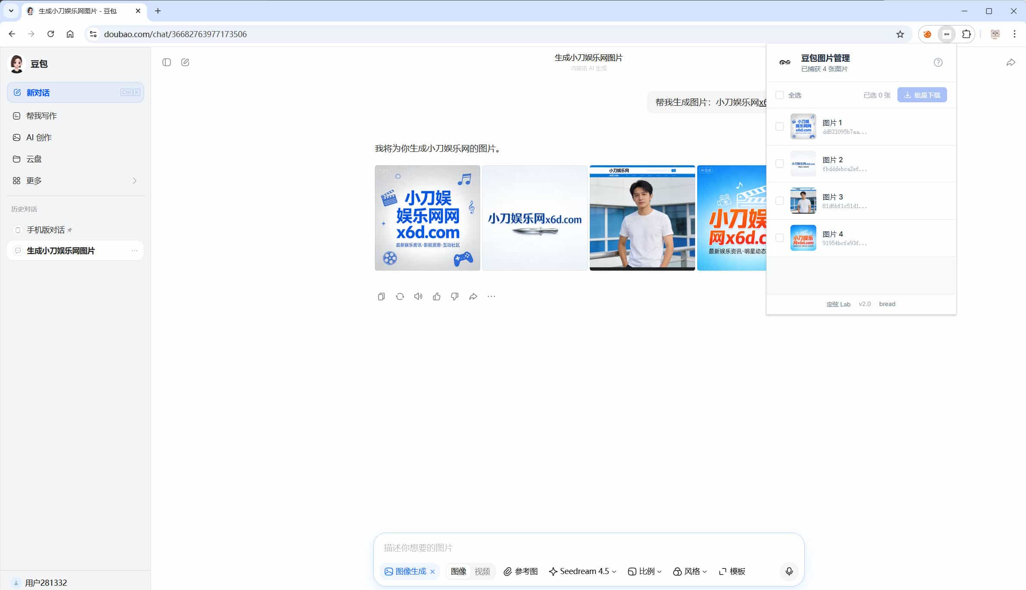Collapse the sidebar panel
1026x590 pixels.
pyautogui.click(x=167, y=62)
